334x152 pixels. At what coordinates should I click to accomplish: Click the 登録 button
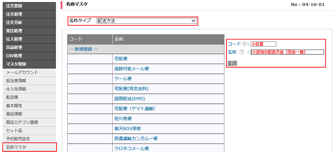point(232,63)
